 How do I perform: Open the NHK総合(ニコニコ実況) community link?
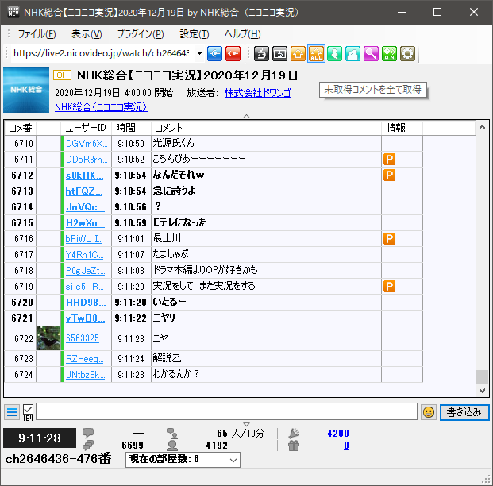coord(101,107)
